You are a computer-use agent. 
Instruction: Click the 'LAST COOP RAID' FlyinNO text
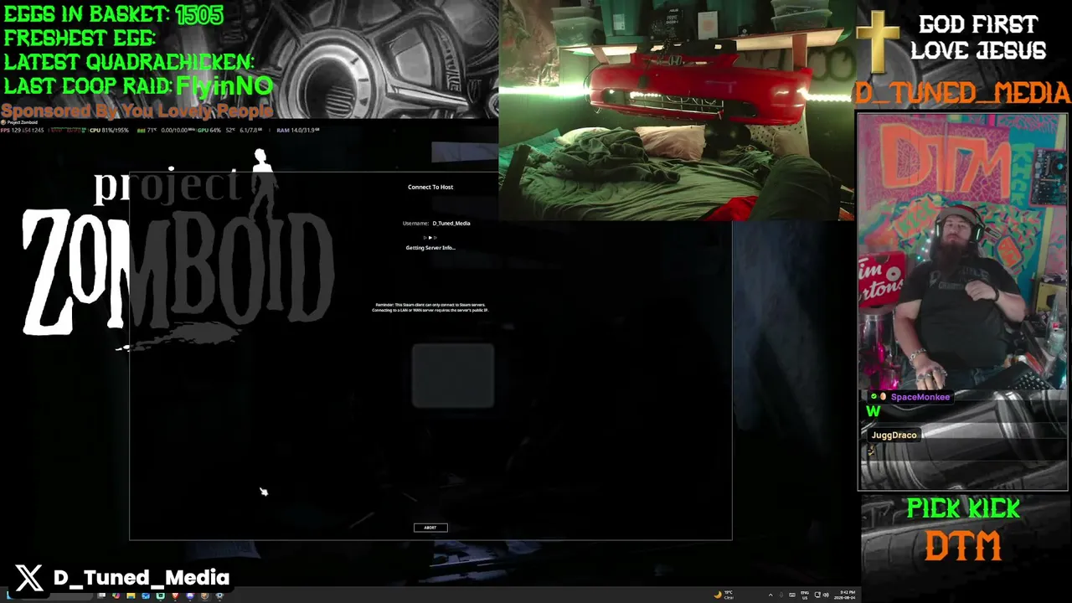tap(138, 85)
